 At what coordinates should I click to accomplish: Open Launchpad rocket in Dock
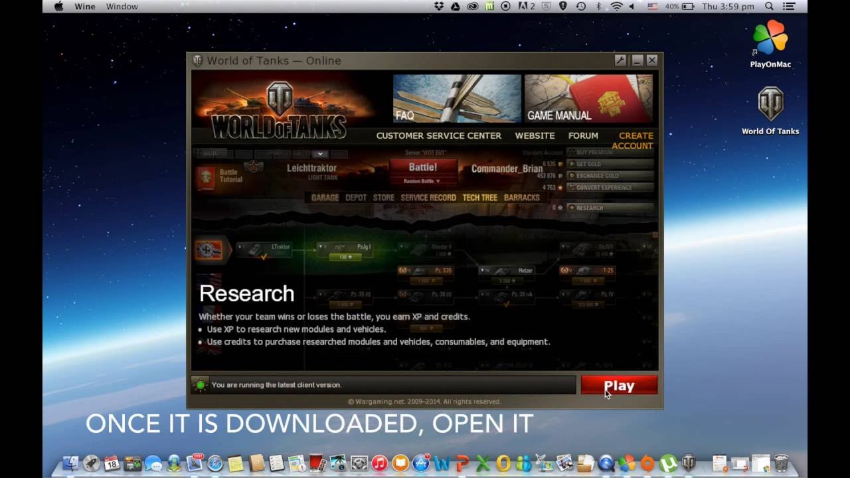click(x=92, y=463)
